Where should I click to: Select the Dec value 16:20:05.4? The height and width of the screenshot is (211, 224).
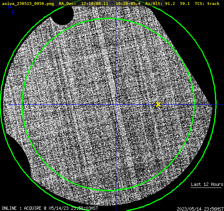[128, 4]
